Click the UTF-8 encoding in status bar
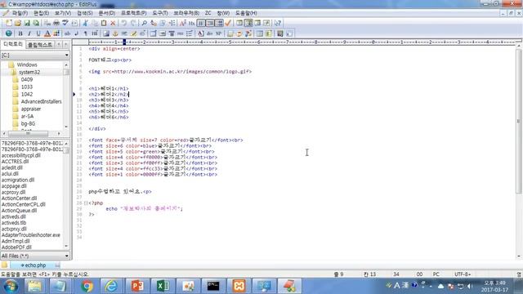Screen dimensions: 523x294 (x=463, y=274)
